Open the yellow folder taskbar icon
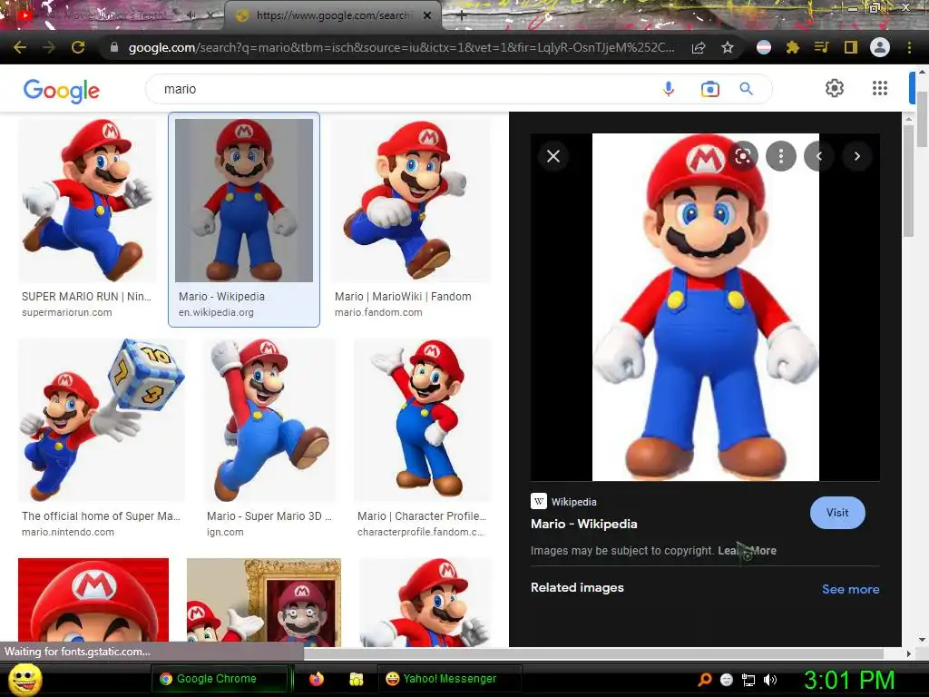The image size is (929, 697). pyautogui.click(x=356, y=679)
